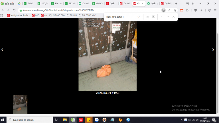The image size is (219, 123).
Task: Toggle whole word match option in find bar
Action: pyautogui.click(x=153, y=17)
